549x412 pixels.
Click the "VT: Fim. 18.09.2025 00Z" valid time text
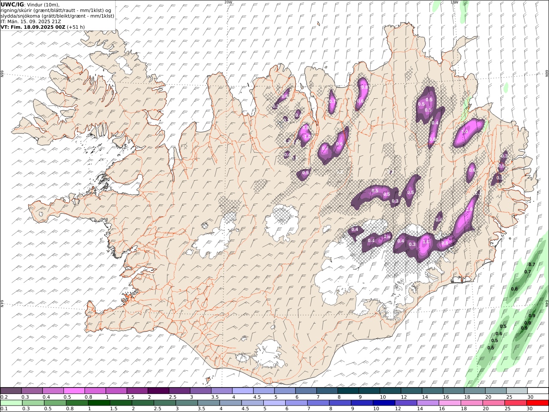(33, 27)
